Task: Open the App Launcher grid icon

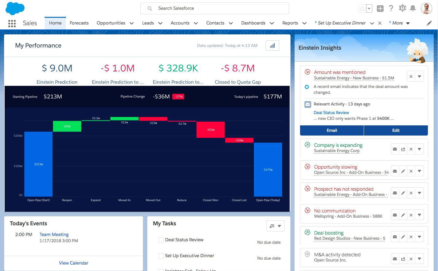Action: (12, 23)
